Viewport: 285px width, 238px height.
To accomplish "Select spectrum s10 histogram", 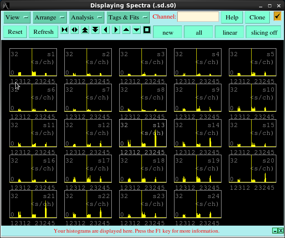I will (x=253, y=98).
